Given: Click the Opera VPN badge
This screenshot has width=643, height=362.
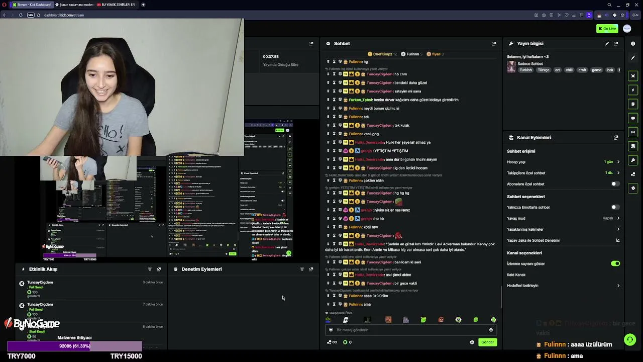Looking at the screenshot, I should [31, 15].
